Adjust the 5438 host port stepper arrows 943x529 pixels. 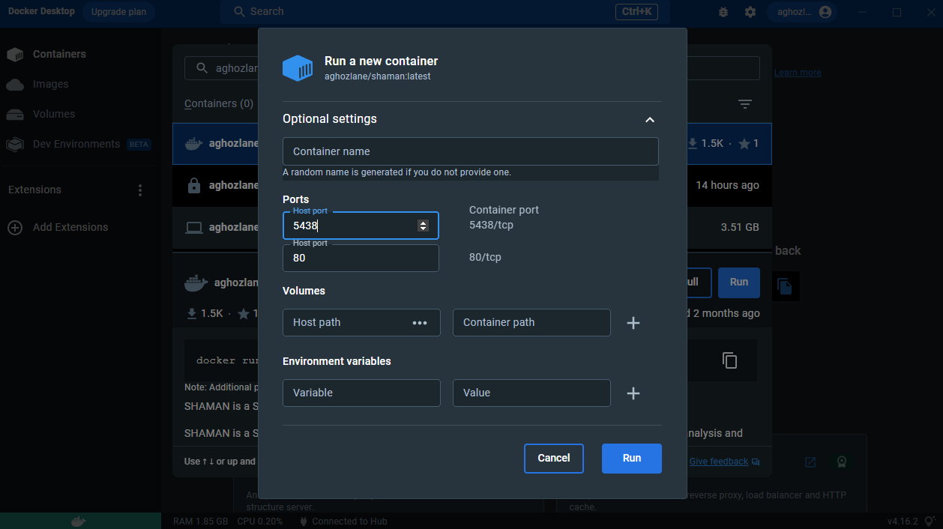pos(423,226)
